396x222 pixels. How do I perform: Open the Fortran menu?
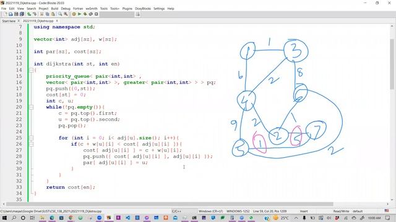click(x=78, y=9)
